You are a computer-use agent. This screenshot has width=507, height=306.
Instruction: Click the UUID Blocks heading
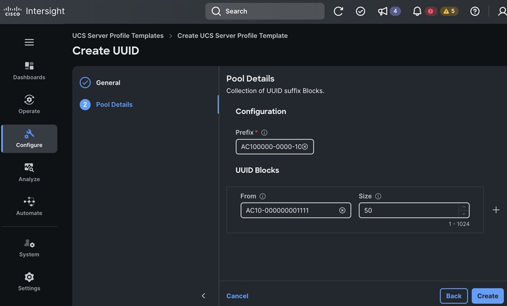point(257,170)
